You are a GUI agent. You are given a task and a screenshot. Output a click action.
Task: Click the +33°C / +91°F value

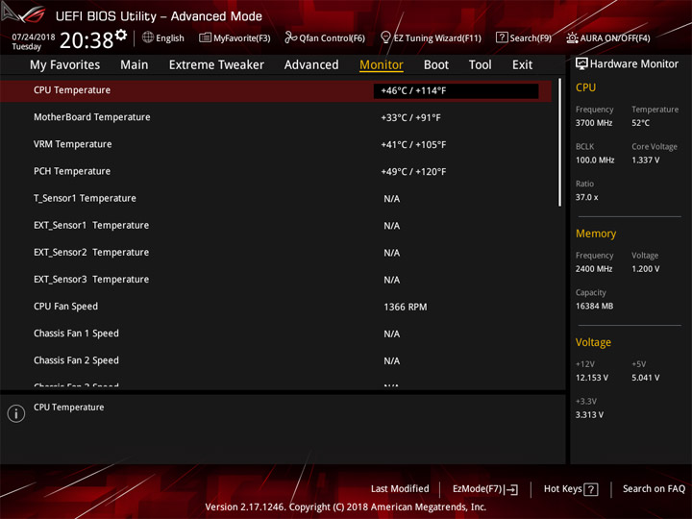[410, 118]
